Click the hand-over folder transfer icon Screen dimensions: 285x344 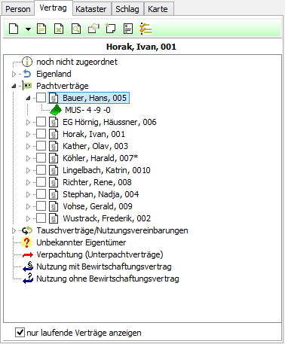pyautogui.click(x=93, y=29)
